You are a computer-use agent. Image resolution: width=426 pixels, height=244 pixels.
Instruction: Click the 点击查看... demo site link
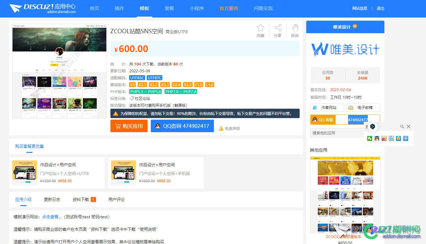coord(52,217)
